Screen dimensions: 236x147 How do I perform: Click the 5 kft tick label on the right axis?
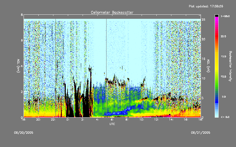click(203, 98)
